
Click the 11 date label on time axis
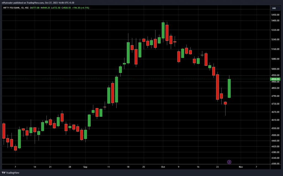tap(109, 167)
